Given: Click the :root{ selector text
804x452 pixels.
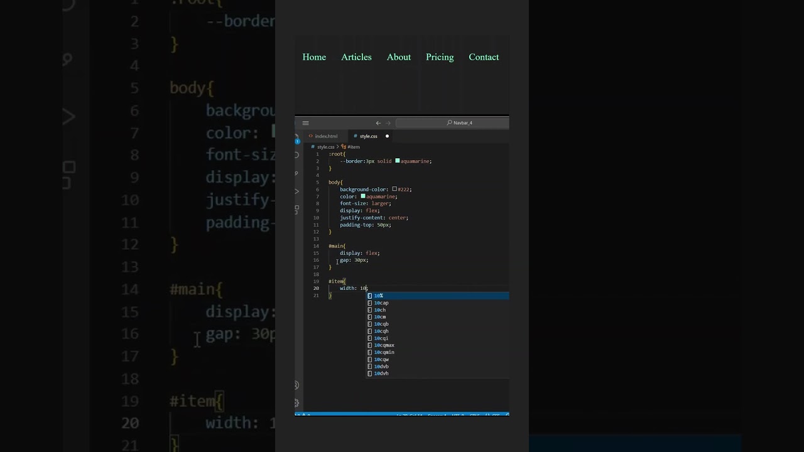Looking at the screenshot, I should [337, 154].
